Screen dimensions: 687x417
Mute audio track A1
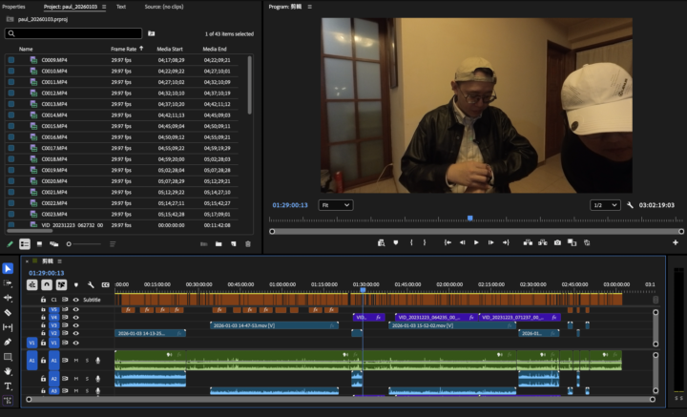(76, 360)
